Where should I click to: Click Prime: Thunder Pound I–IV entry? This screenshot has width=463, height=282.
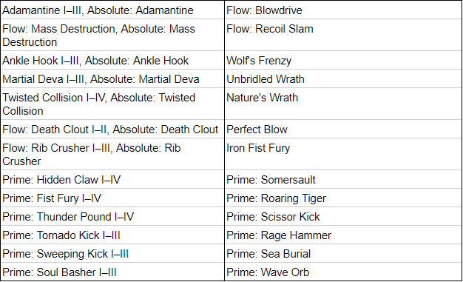[112, 216]
